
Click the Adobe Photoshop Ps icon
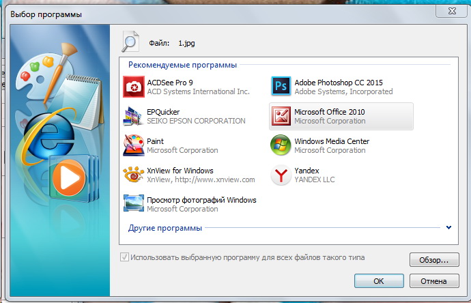tap(281, 86)
